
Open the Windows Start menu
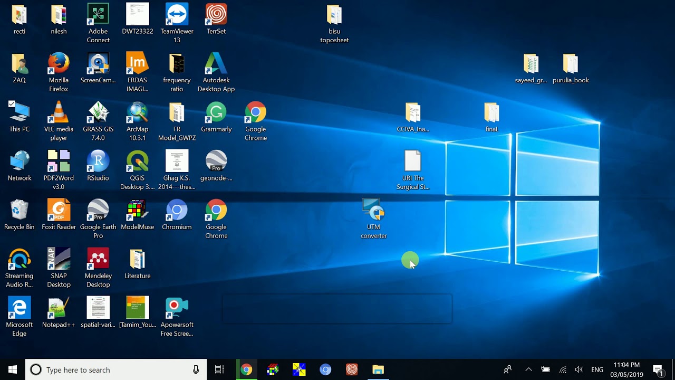[13, 369]
